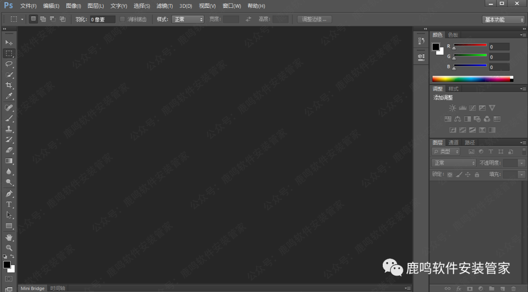528x292 pixels.
Task: Open the Style dropdown in options bar
Action: click(x=189, y=20)
